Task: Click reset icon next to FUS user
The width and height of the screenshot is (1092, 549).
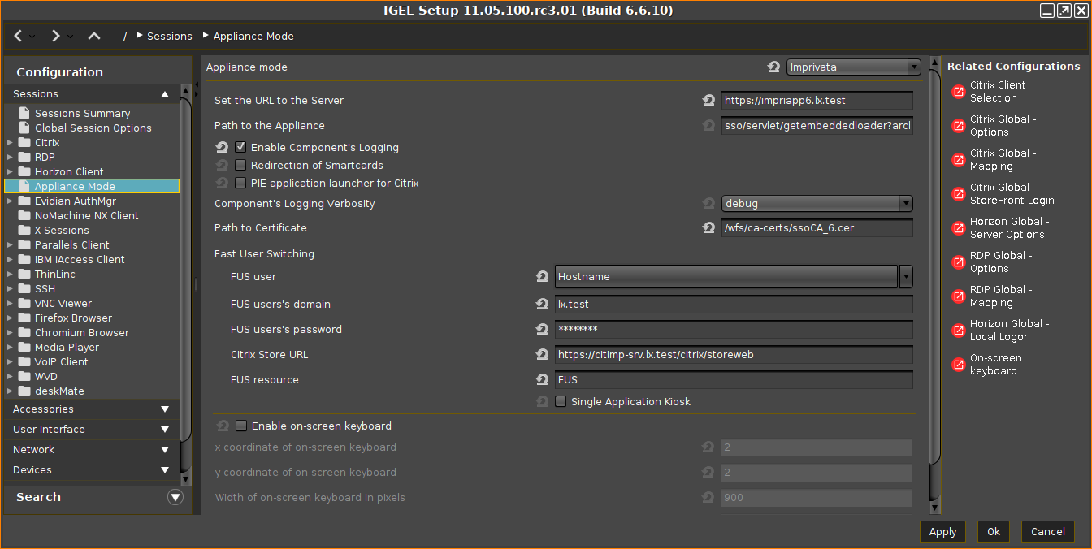Action: coord(542,277)
